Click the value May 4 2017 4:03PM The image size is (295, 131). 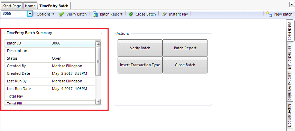(70, 89)
